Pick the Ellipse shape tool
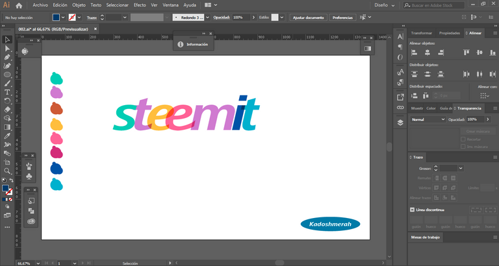Screen dimensions: 499x266 pyautogui.click(x=7, y=75)
